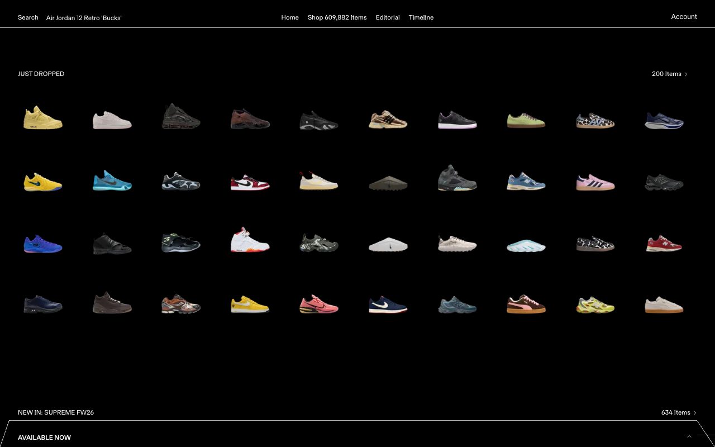Select the black sneaker with lilac sole
The width and height of the screenshot is (715, 447).
(457, 120)
